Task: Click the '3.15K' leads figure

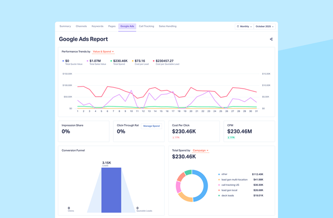Action: tap(107, 163)
